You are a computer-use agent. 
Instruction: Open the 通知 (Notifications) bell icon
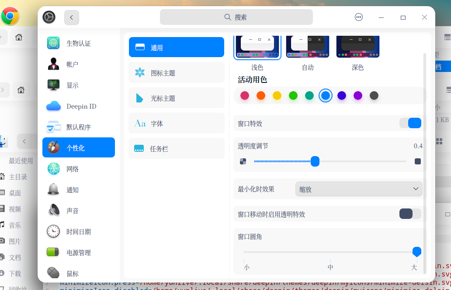point(53,190)
